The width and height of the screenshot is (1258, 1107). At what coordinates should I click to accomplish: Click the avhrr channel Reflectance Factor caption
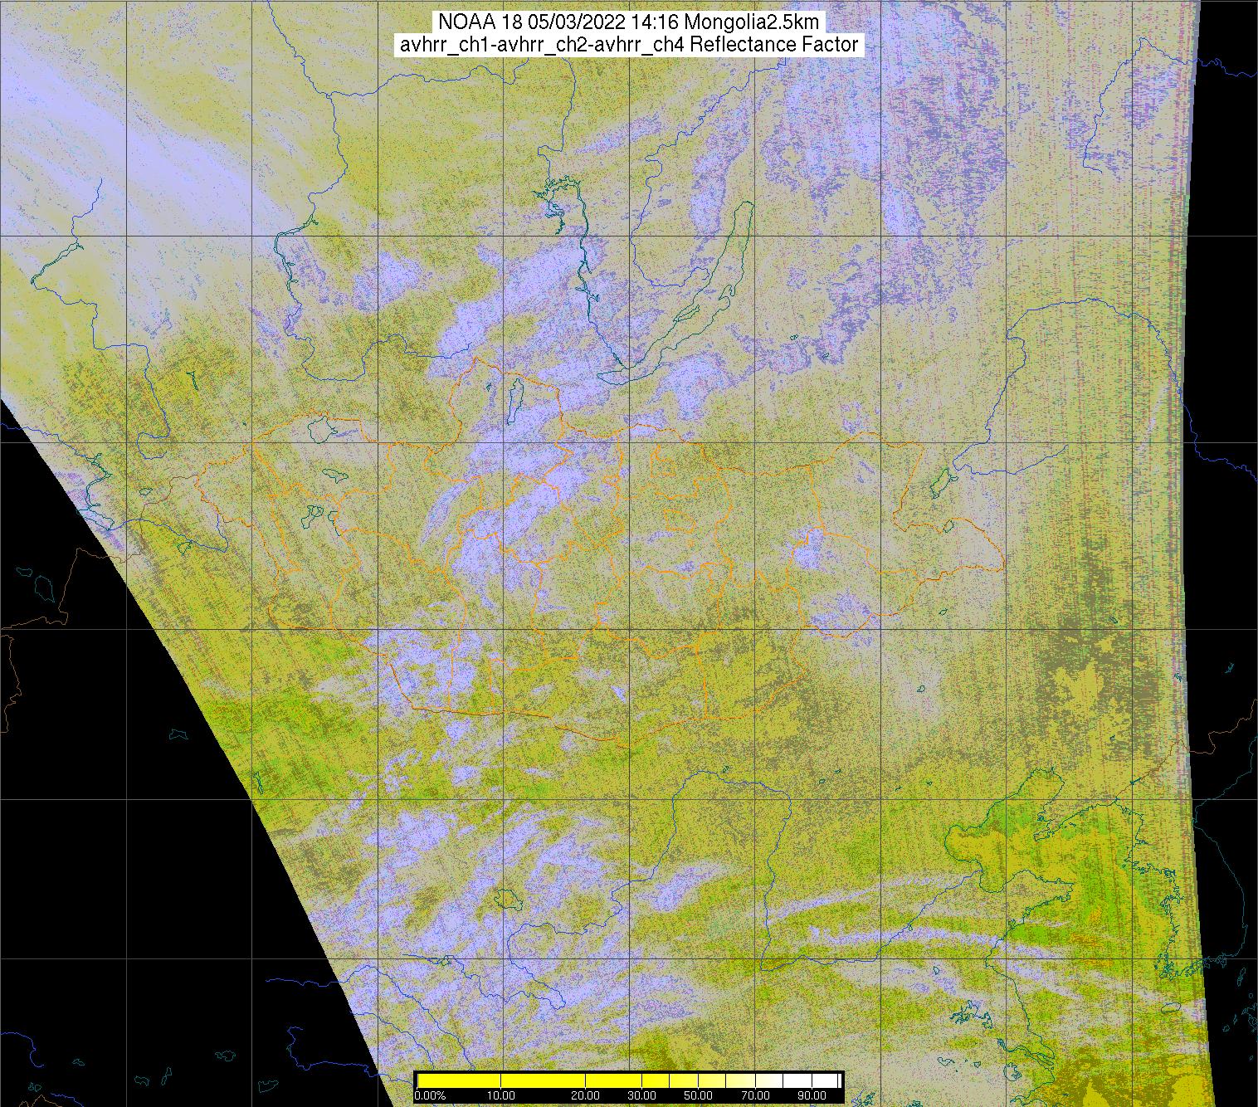point(628,45)
